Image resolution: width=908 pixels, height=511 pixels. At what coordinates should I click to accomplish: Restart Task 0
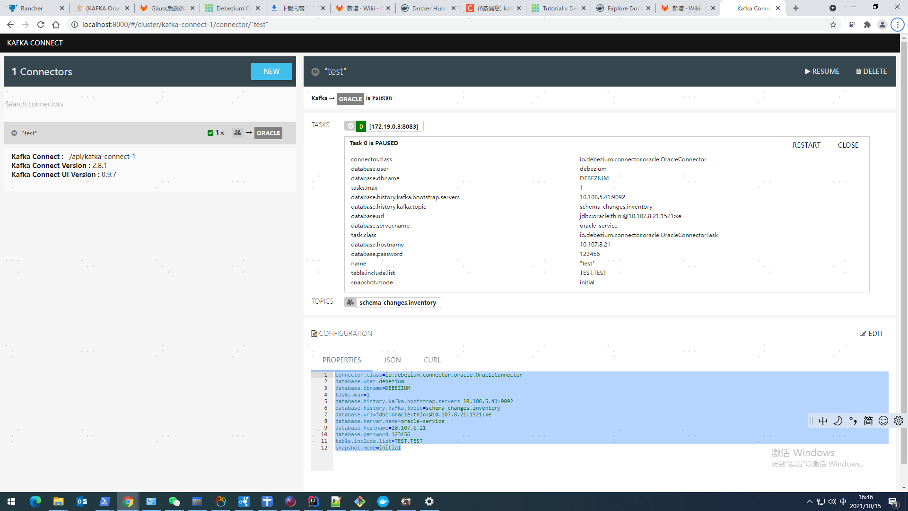click(x=806, y=145)
